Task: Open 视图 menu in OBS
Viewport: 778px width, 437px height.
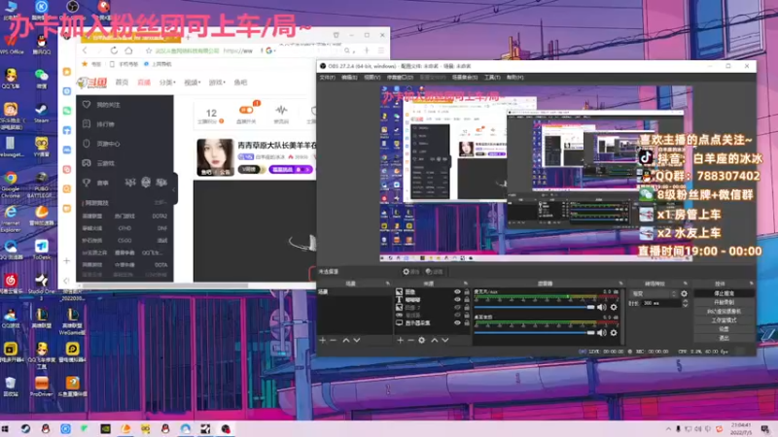Action: (372, 78)
